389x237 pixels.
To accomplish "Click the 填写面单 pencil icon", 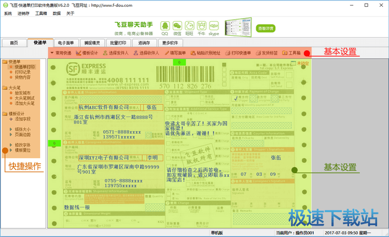I will click(166, 53).
